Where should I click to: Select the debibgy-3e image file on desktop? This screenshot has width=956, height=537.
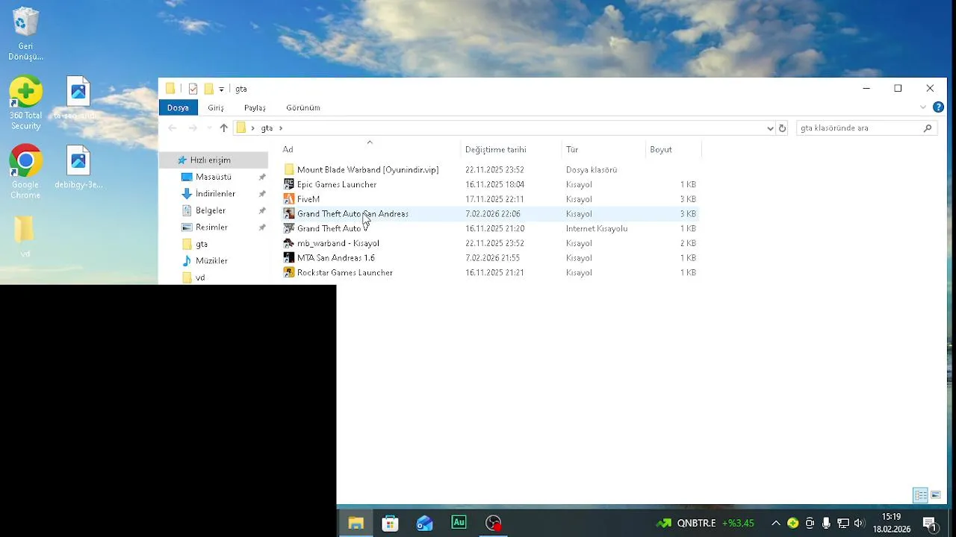(78, 167)
